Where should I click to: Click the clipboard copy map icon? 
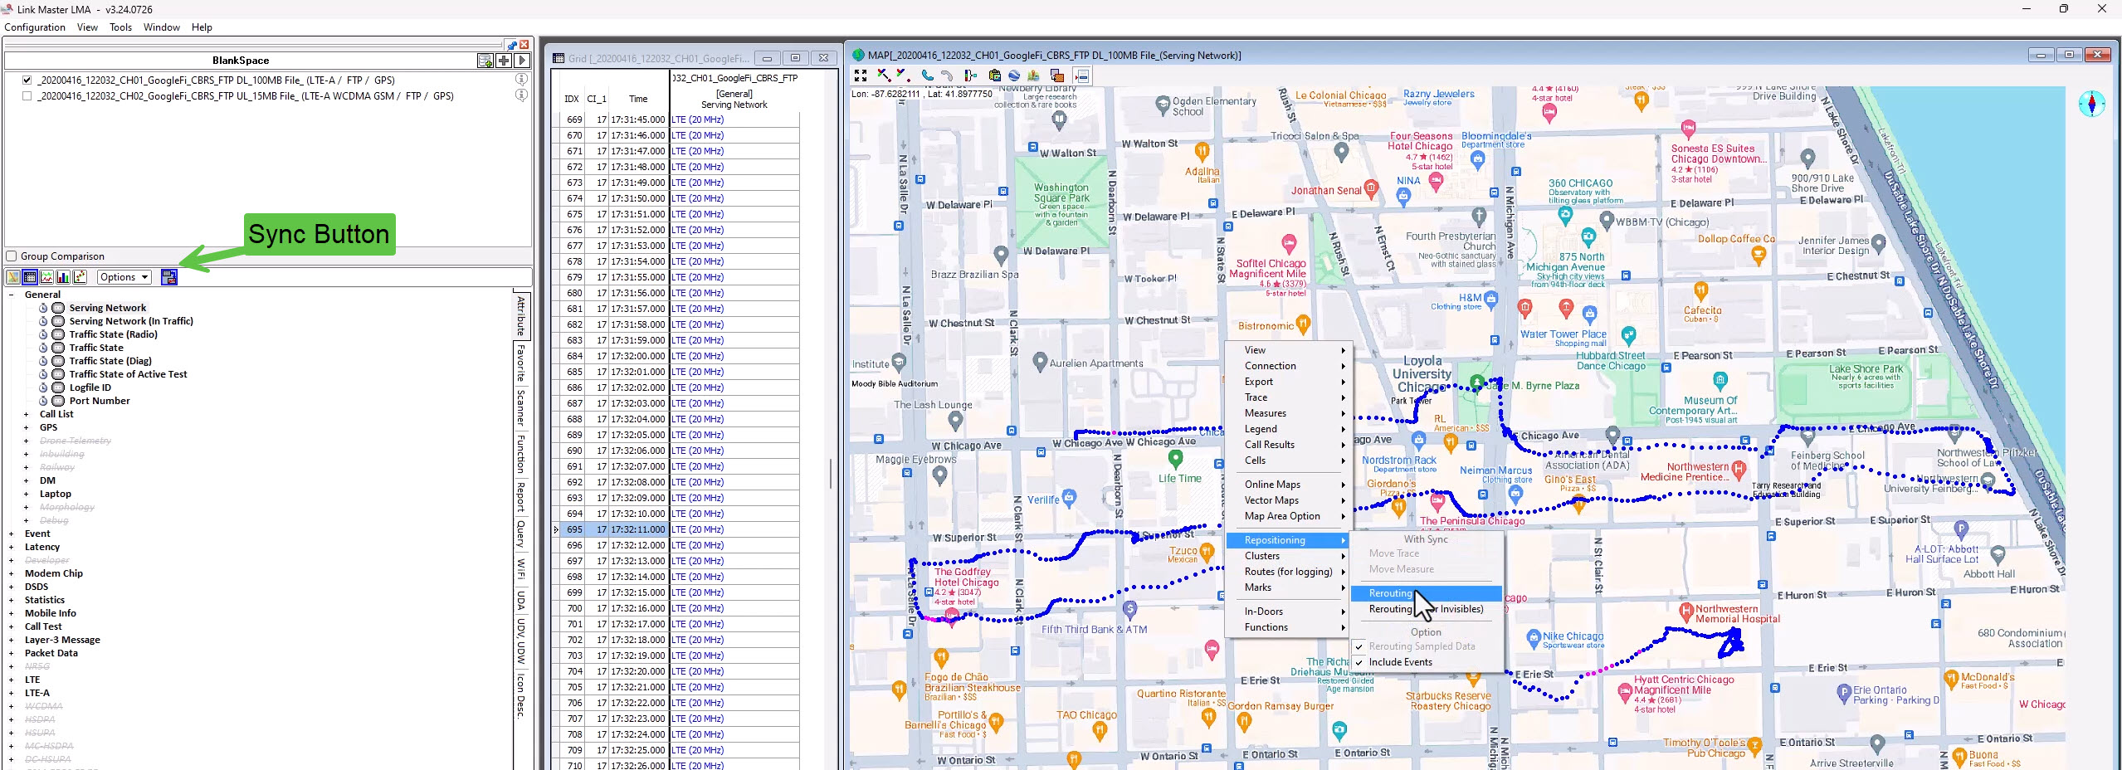pos(994,76)
